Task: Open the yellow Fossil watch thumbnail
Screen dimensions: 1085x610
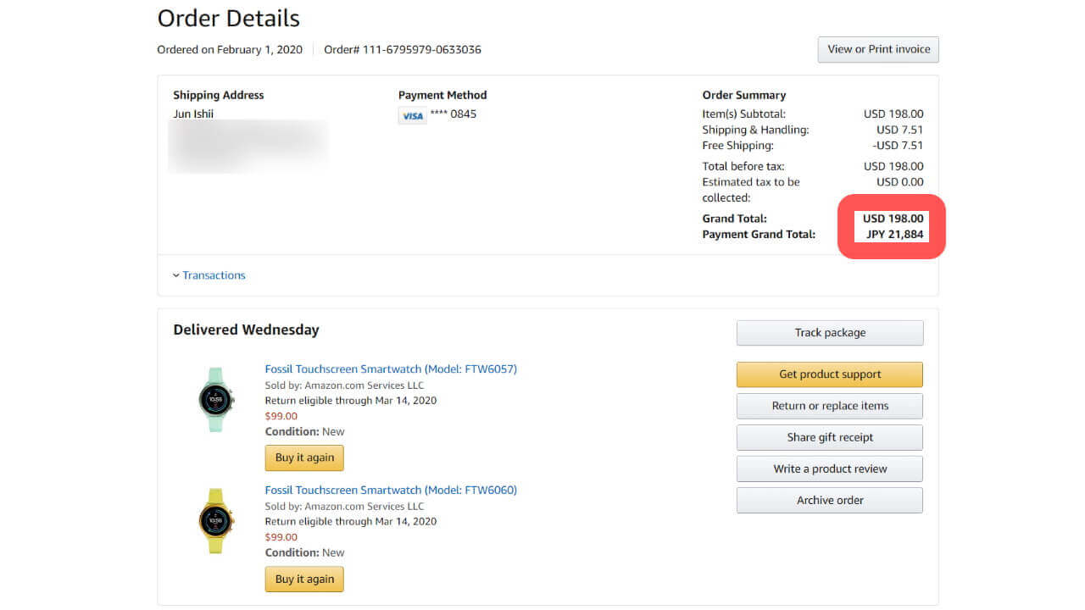Action: (x=215, y=520)
